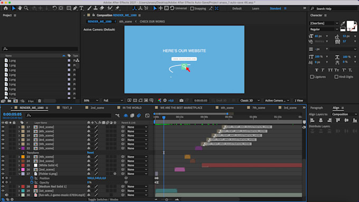Select the Clone Stamp tool
Viewport: 359px width, 202px height.
[96, 8]
